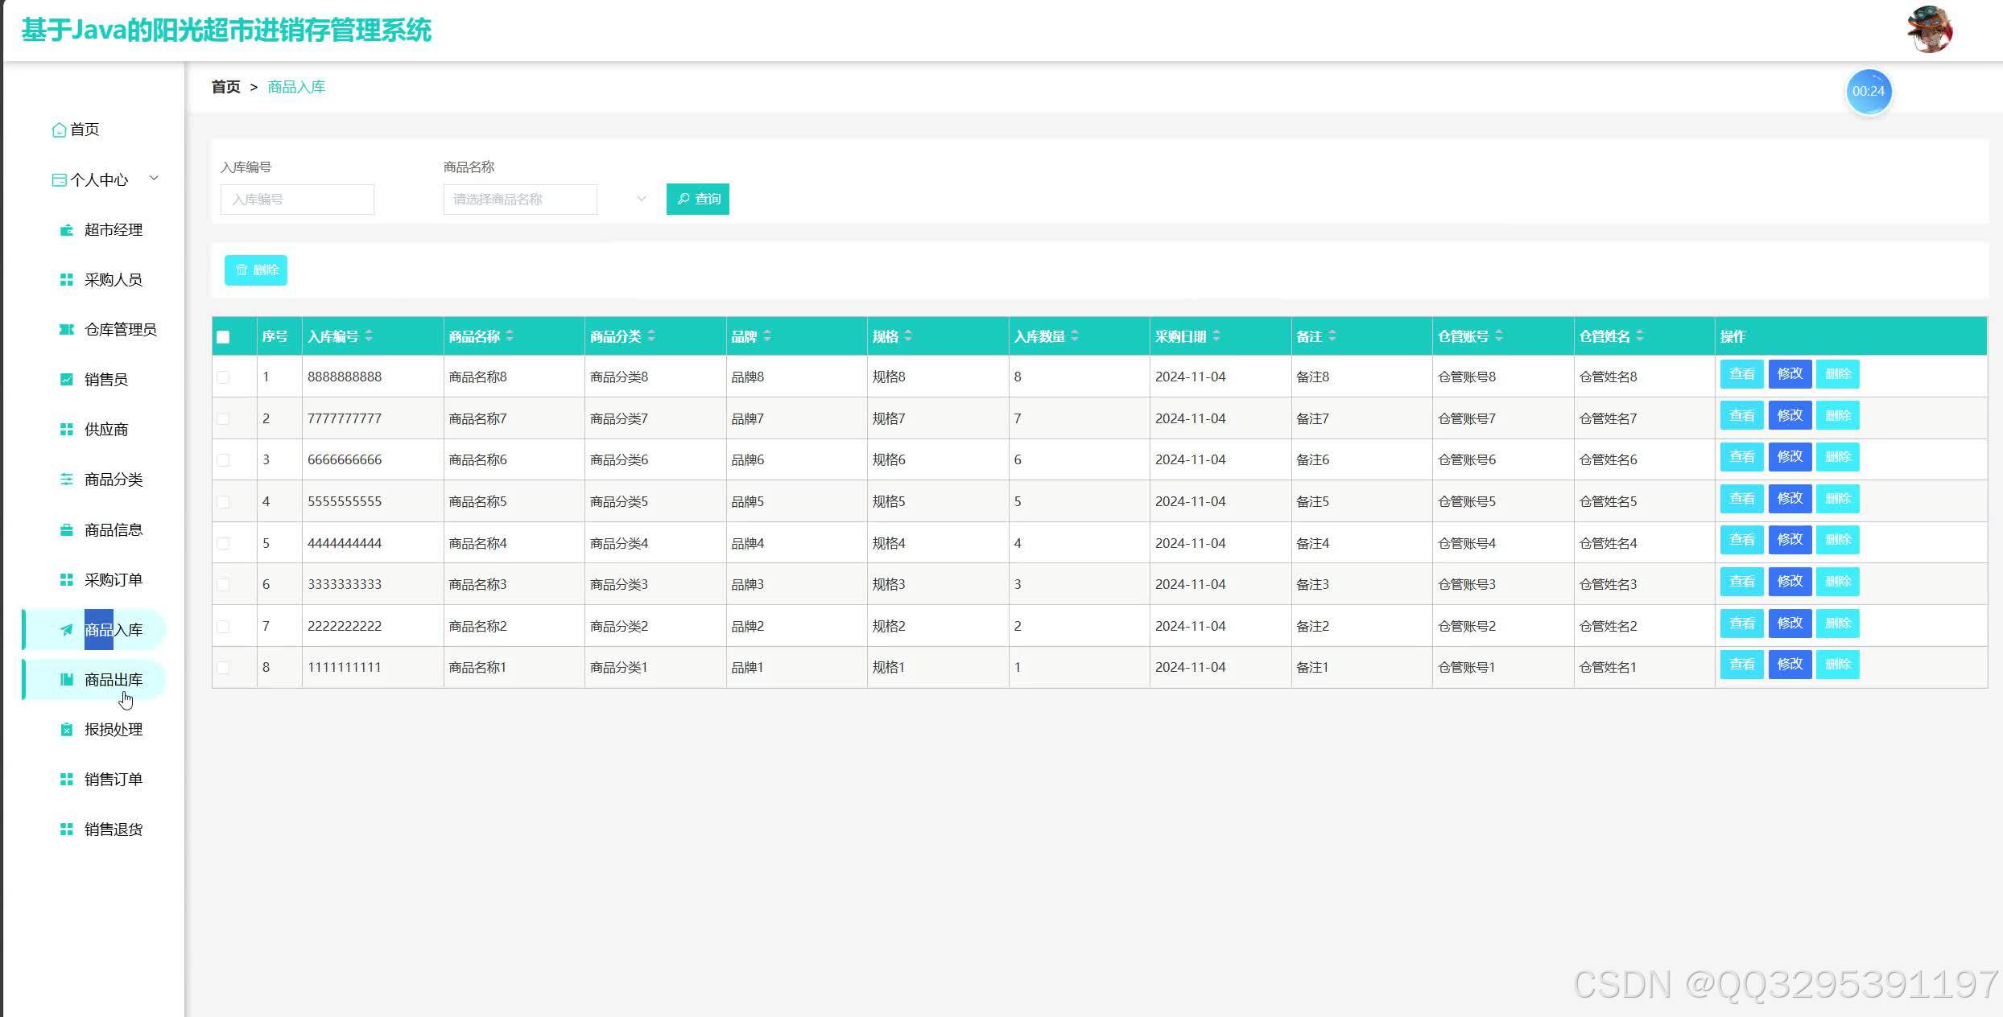Check the row with 入库编号 3333333333

pos(223,585)
